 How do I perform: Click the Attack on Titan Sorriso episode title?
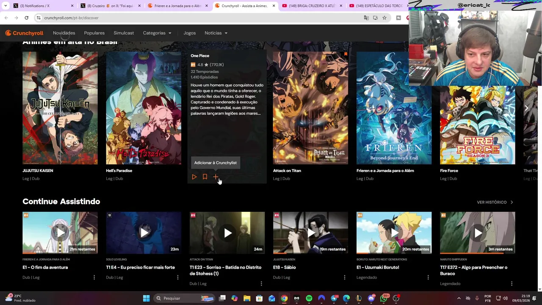tap(225, 270)
